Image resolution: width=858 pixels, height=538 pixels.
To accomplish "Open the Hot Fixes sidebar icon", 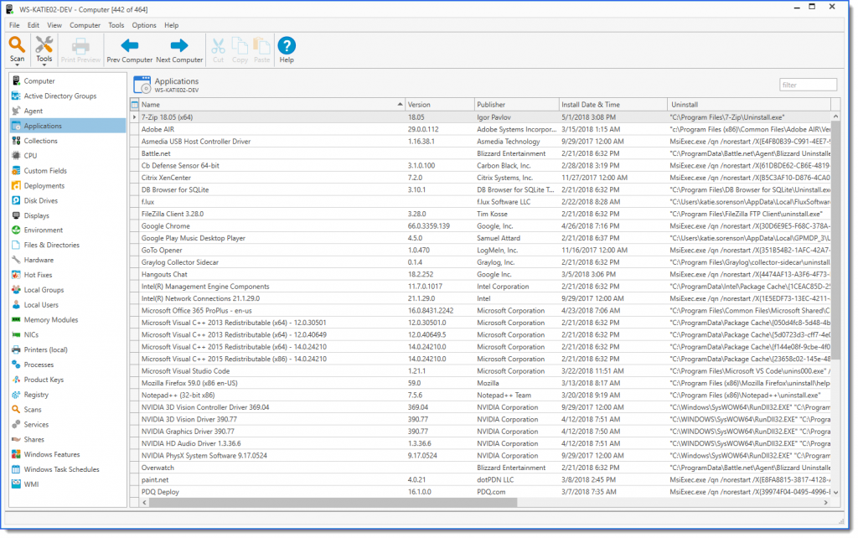I will [16, 275].
